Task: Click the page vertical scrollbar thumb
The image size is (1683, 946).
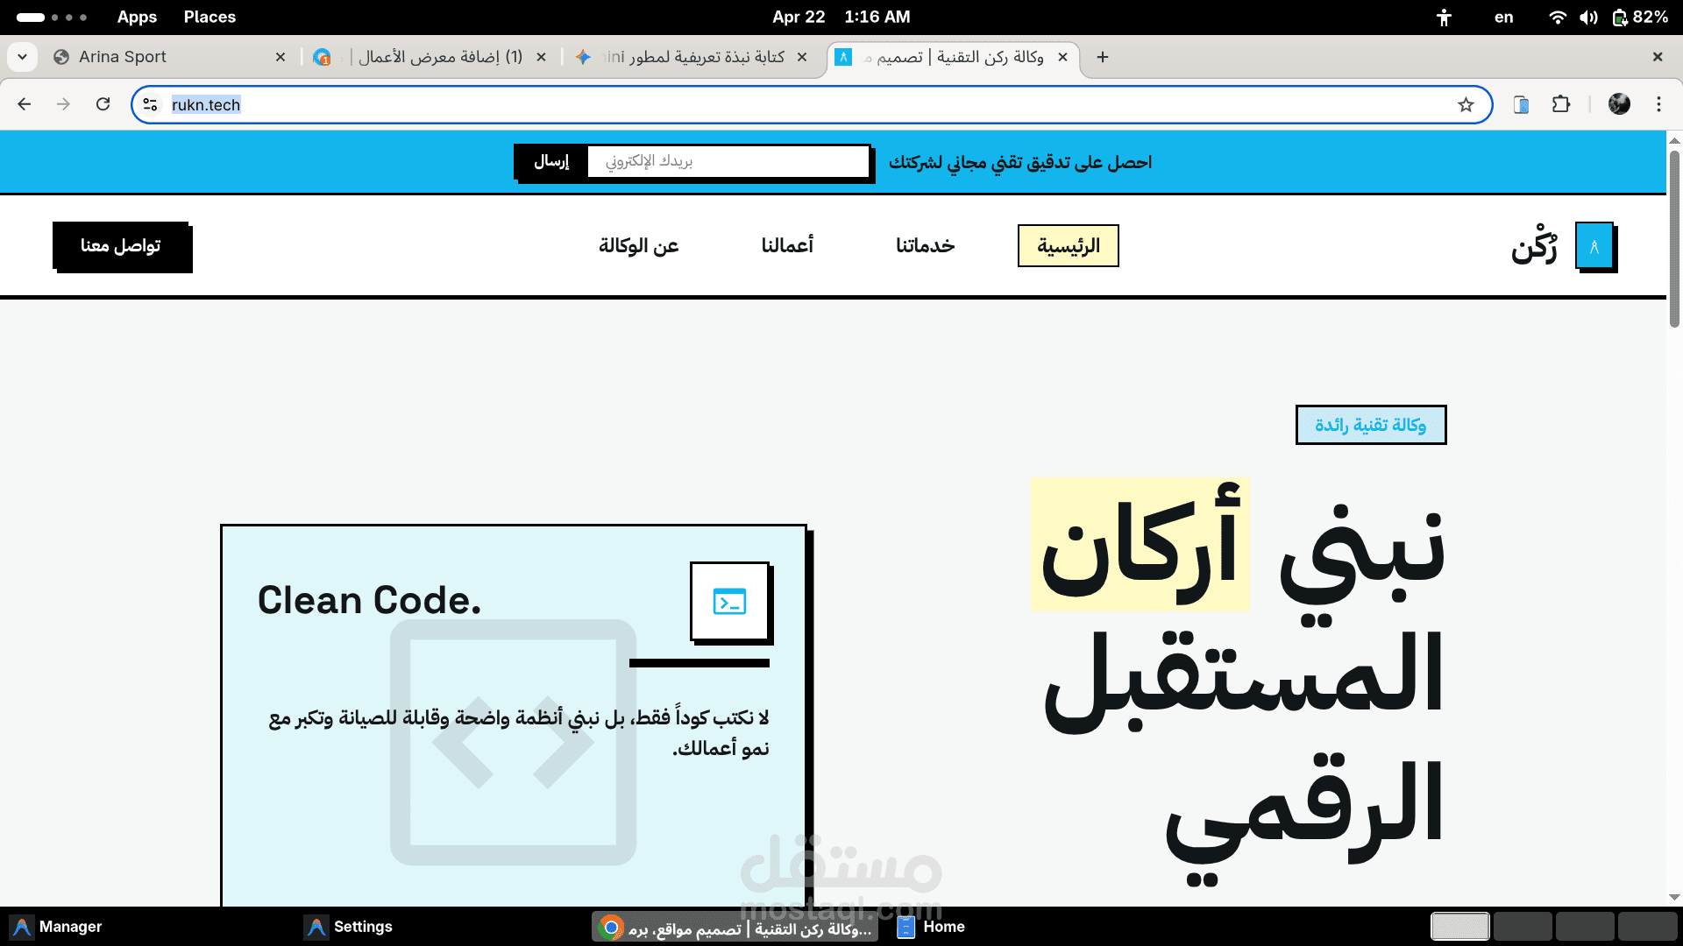Action: pos(1674,238)
